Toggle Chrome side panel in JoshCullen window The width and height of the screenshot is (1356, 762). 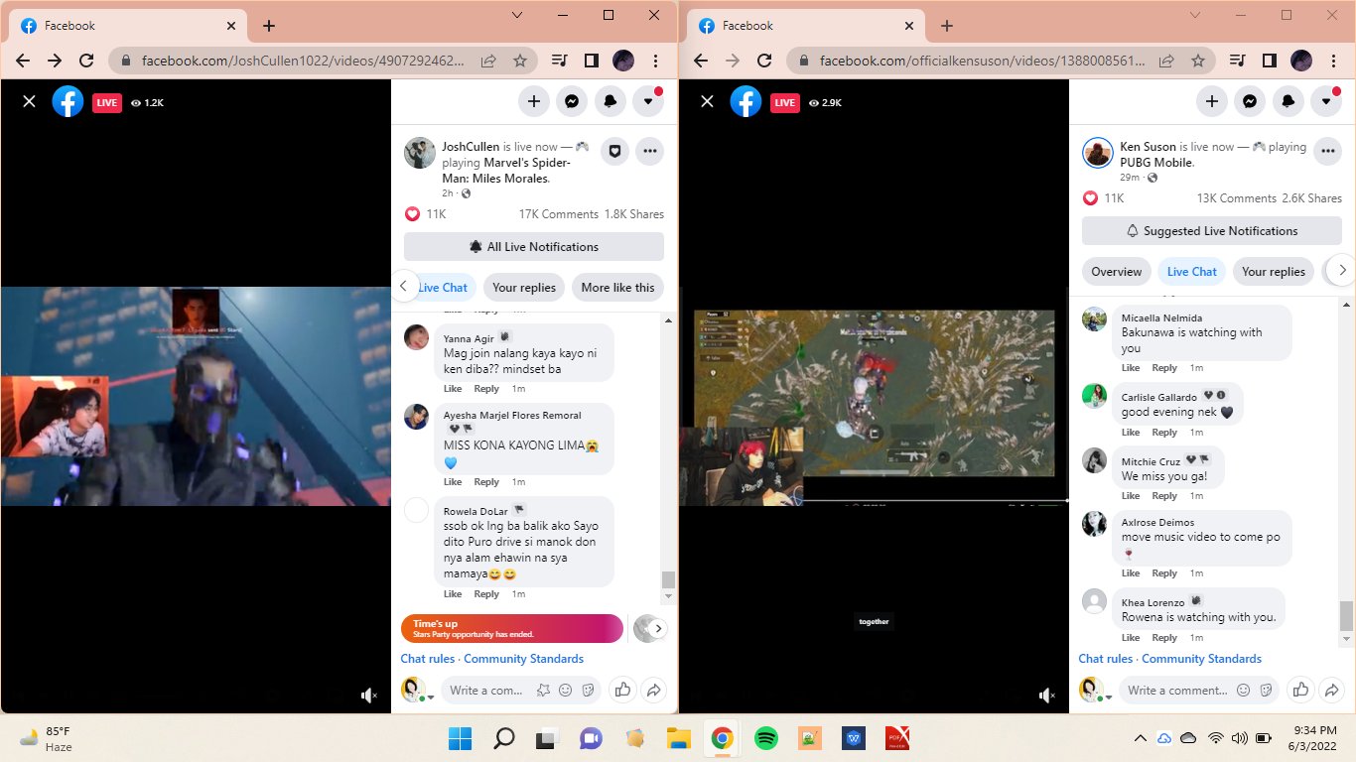tap(591, 61)
